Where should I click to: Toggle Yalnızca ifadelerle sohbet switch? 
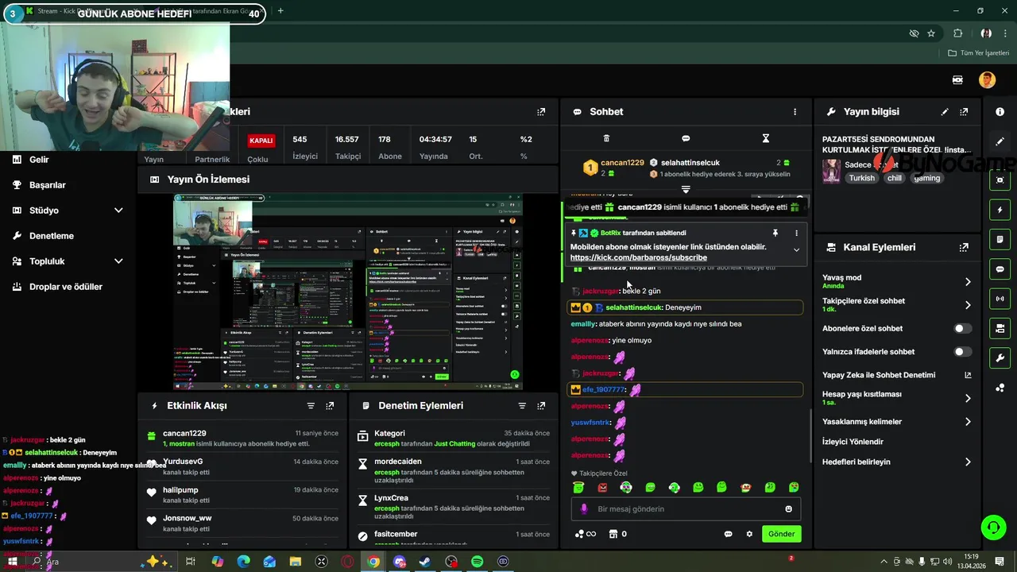[x=962, y=351]
